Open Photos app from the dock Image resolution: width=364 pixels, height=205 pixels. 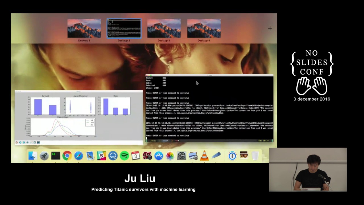(x=170, y=156)
